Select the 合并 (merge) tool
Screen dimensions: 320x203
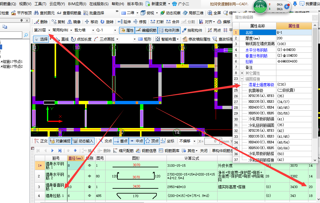point(173,22)
